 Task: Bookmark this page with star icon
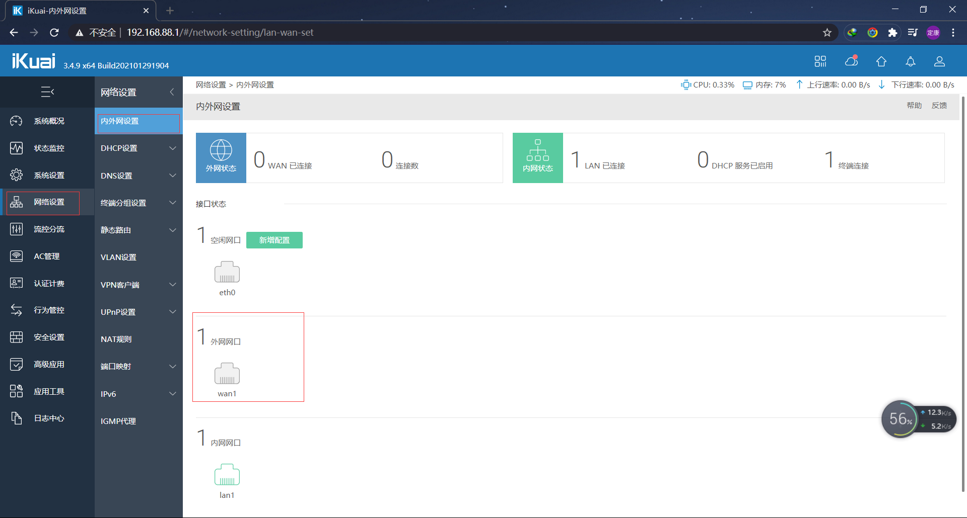pyautogui.click(x=827, y=33)
